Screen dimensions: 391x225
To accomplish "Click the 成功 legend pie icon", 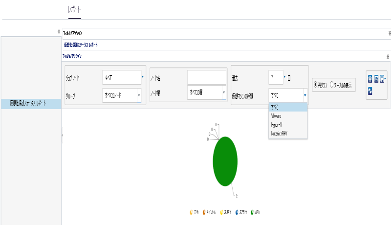I will point(252,212).
